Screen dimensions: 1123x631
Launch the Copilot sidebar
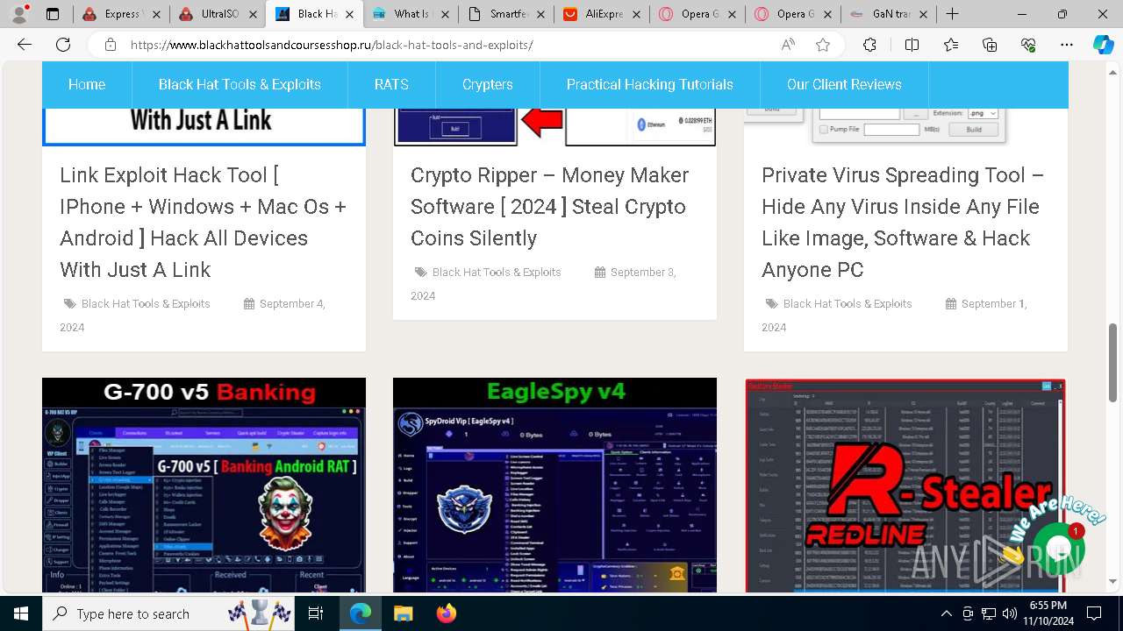point(1103,45)
